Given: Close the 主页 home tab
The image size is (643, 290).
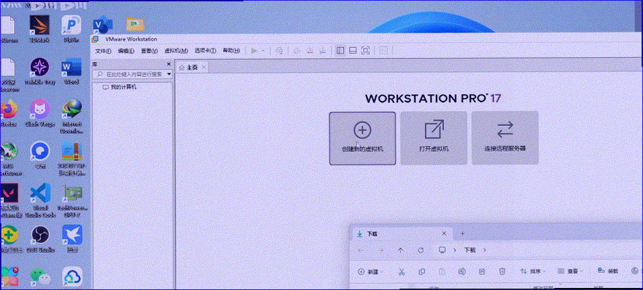Looking at the screenshot, I should (204, 67).
